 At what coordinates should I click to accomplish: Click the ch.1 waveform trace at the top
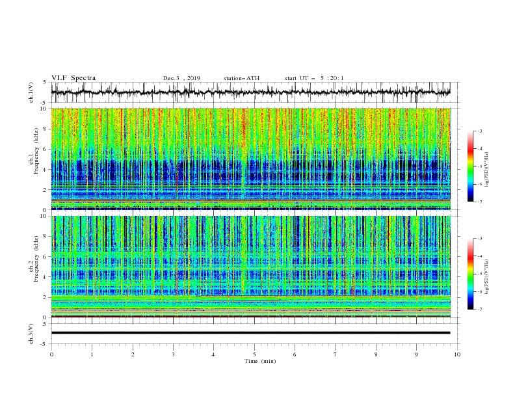[x=250, y=92]
